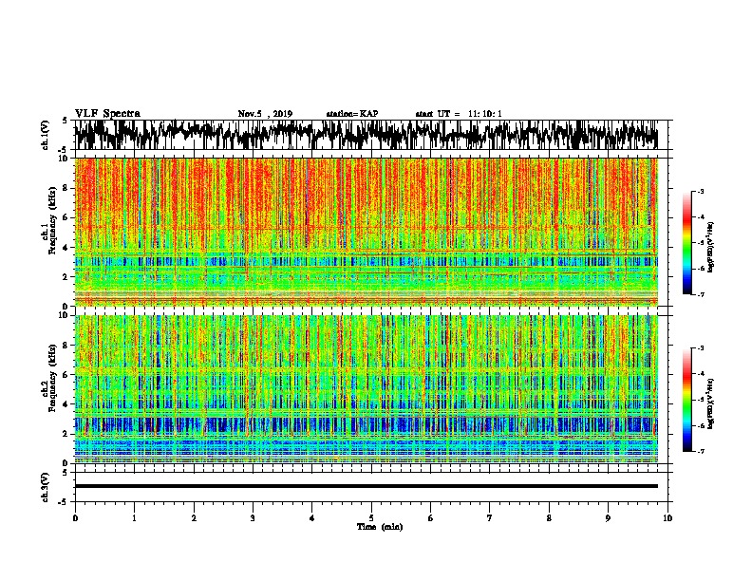Click the 'ch.1(V)' waveform axis label
This screenshot has height=581, width=752.
(46, 135)
